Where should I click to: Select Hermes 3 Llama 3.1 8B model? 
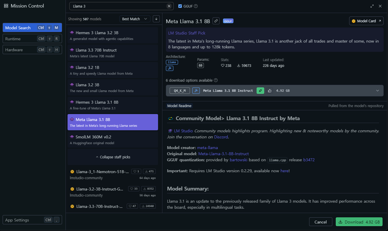[x=113, y=105]
